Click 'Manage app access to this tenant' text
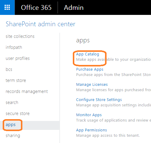The width and height of the screenshot is (151, 143). pyautogui.click(x=108, y=136)
